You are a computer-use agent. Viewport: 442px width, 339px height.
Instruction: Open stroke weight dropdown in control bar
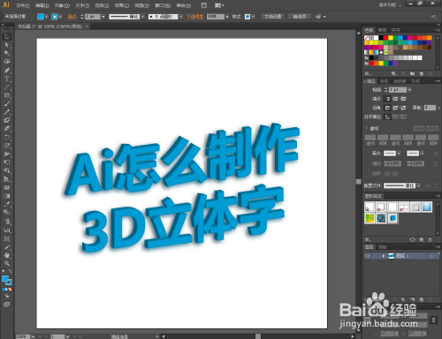click(103, 17)
